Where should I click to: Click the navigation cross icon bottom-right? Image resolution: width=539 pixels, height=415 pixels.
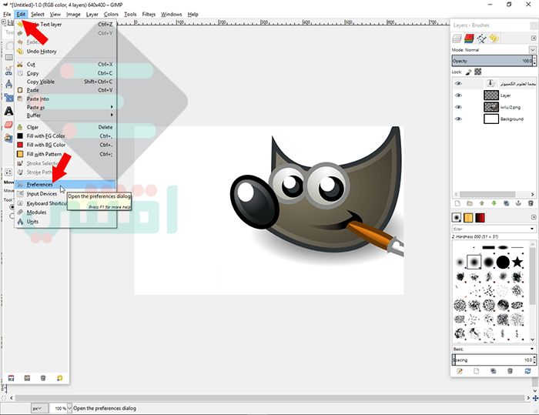(535, 398)
